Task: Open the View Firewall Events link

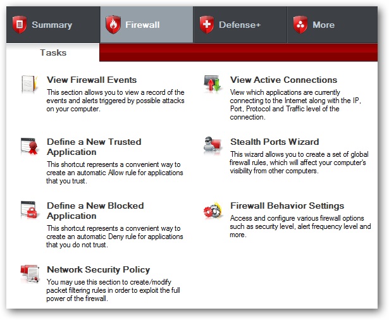Action: click(x=92, y=80)
